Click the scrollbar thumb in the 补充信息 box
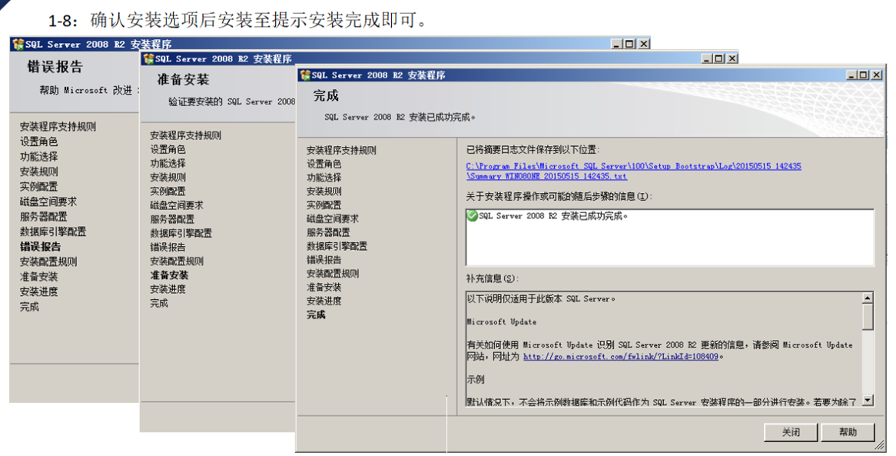This screenshot has width=896, height=456. click(868, 317)
